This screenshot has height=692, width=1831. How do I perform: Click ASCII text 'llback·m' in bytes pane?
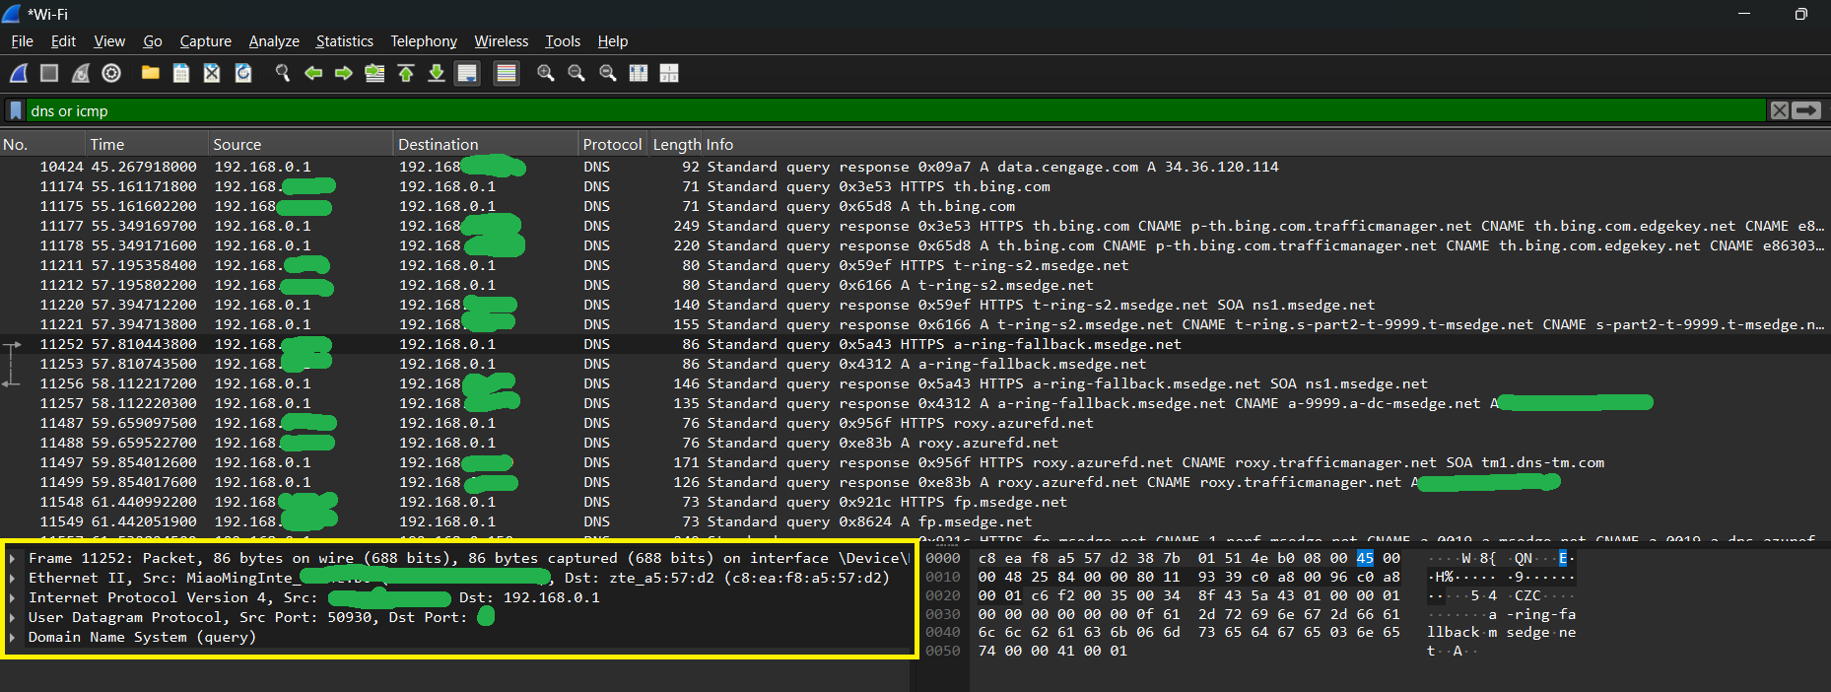pyautogui.click(x=1462, y=632)
